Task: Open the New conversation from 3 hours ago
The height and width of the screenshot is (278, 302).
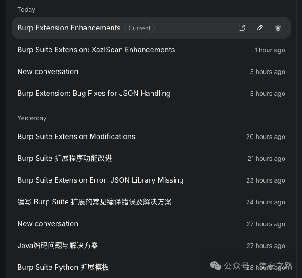Action: coord(151,72)
